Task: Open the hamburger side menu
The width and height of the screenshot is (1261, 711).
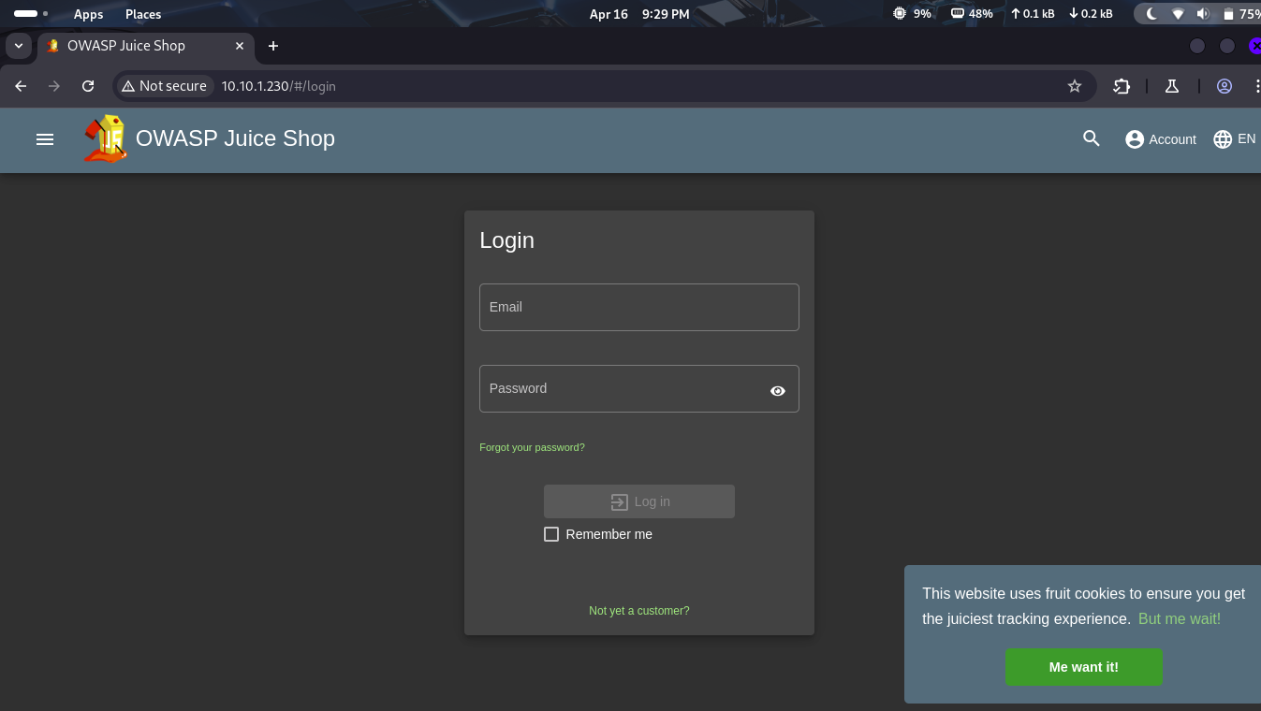Action: [45, 139]
